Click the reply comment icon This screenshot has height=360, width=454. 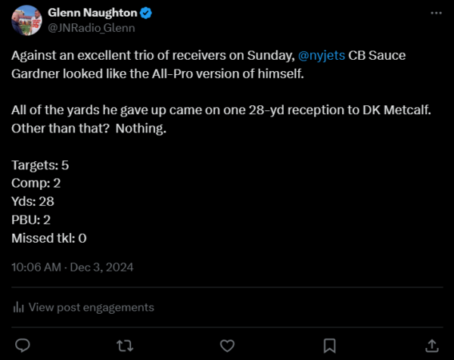[23, 345]
